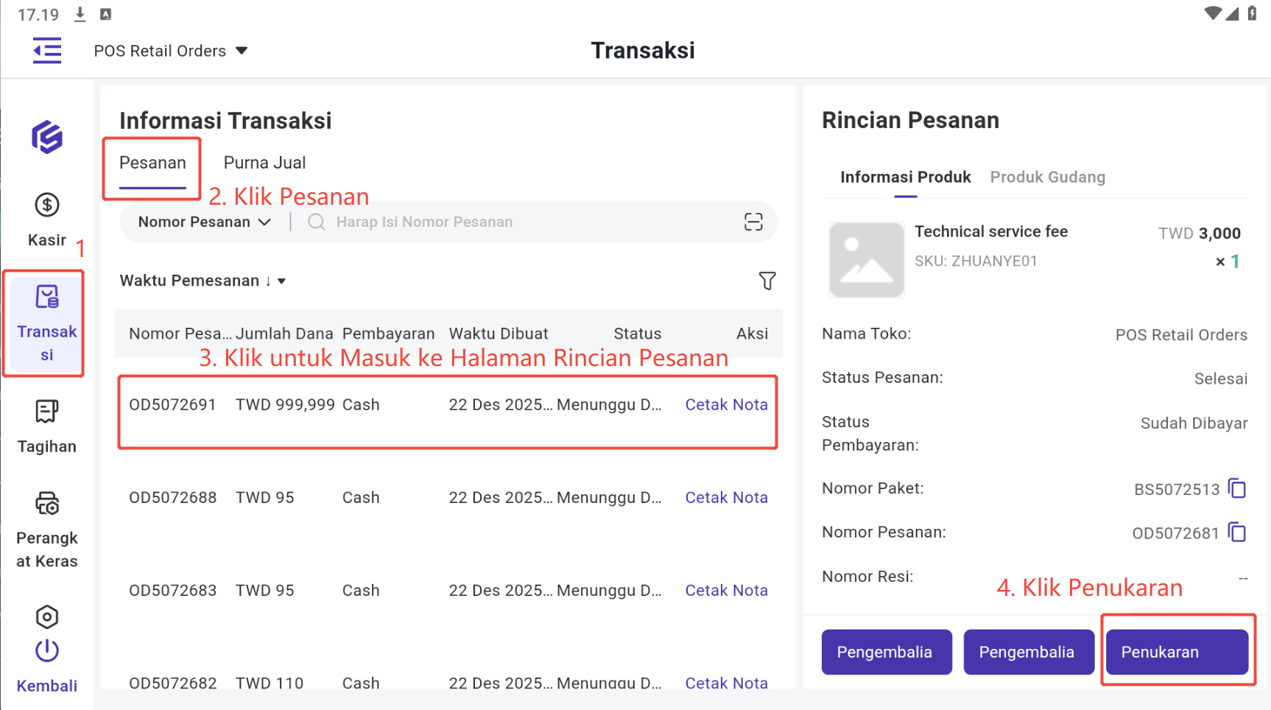Collapse the sidebar menu icon
This screenshot has height=710, width=1271.
point(47,51)
